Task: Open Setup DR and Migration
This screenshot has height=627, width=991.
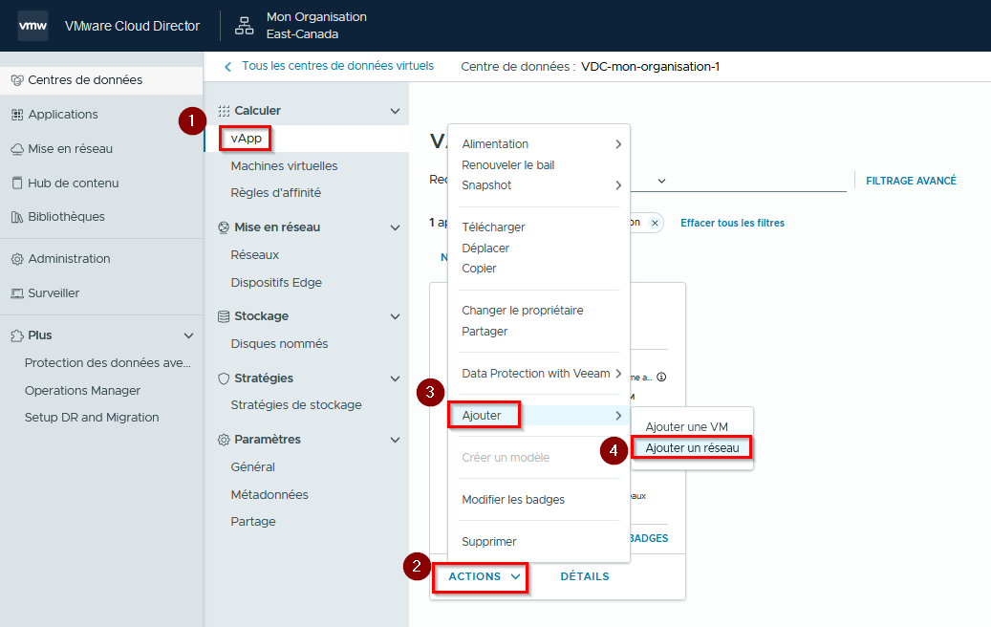Action: [92, 418]
